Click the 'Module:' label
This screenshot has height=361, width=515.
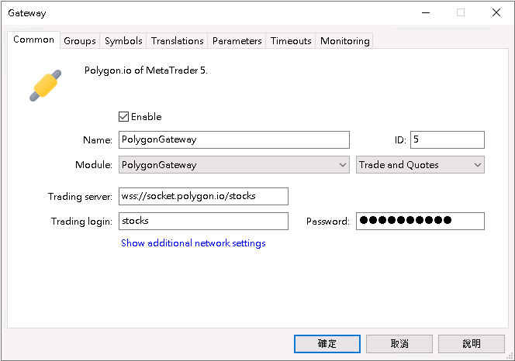(94, 165)
